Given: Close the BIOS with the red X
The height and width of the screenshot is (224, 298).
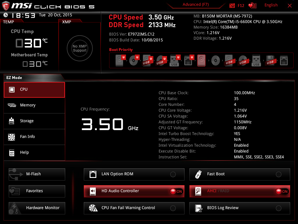Looking at the screenshot, I should (290, 6).
